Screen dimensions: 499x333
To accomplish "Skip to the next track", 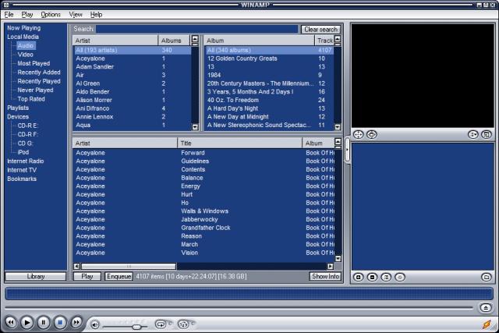I will click(x=76, y=323).
